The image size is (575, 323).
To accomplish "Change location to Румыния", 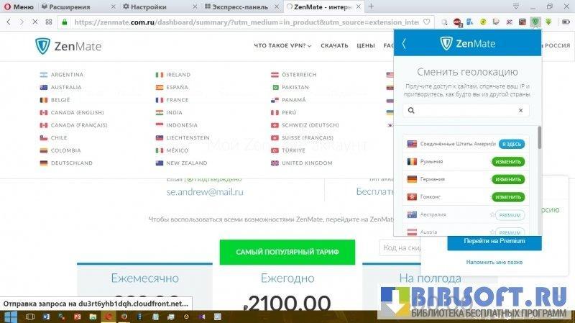I will pyautogui.click(x=508, y=161).
